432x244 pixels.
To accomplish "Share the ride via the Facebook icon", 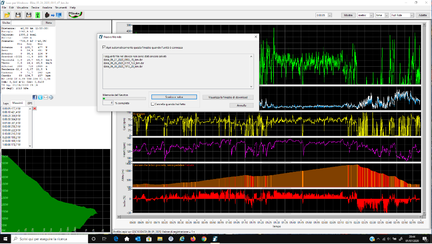I will 35,97.
